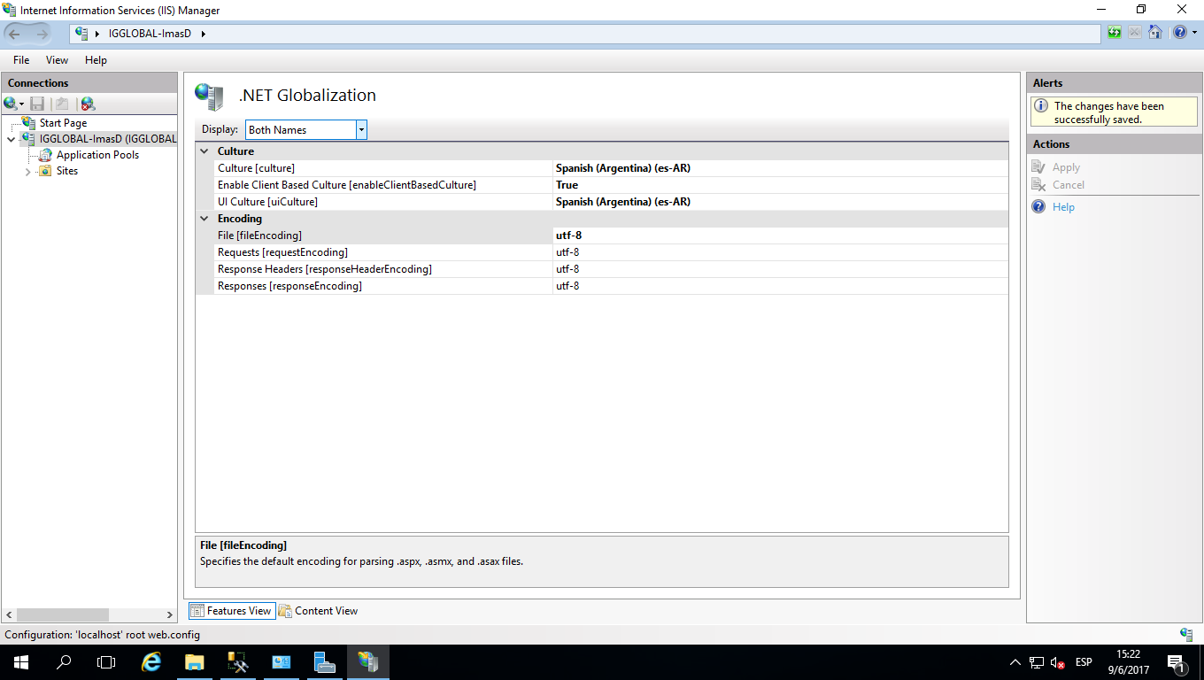
Task: Click the Cancel action icon
Action: 1038,184
